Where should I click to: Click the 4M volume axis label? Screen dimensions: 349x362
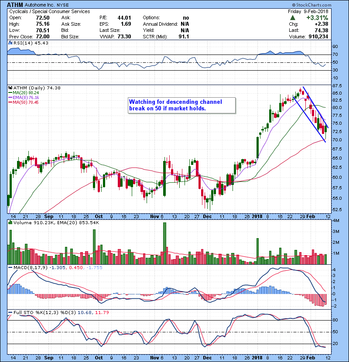(336, 221)
